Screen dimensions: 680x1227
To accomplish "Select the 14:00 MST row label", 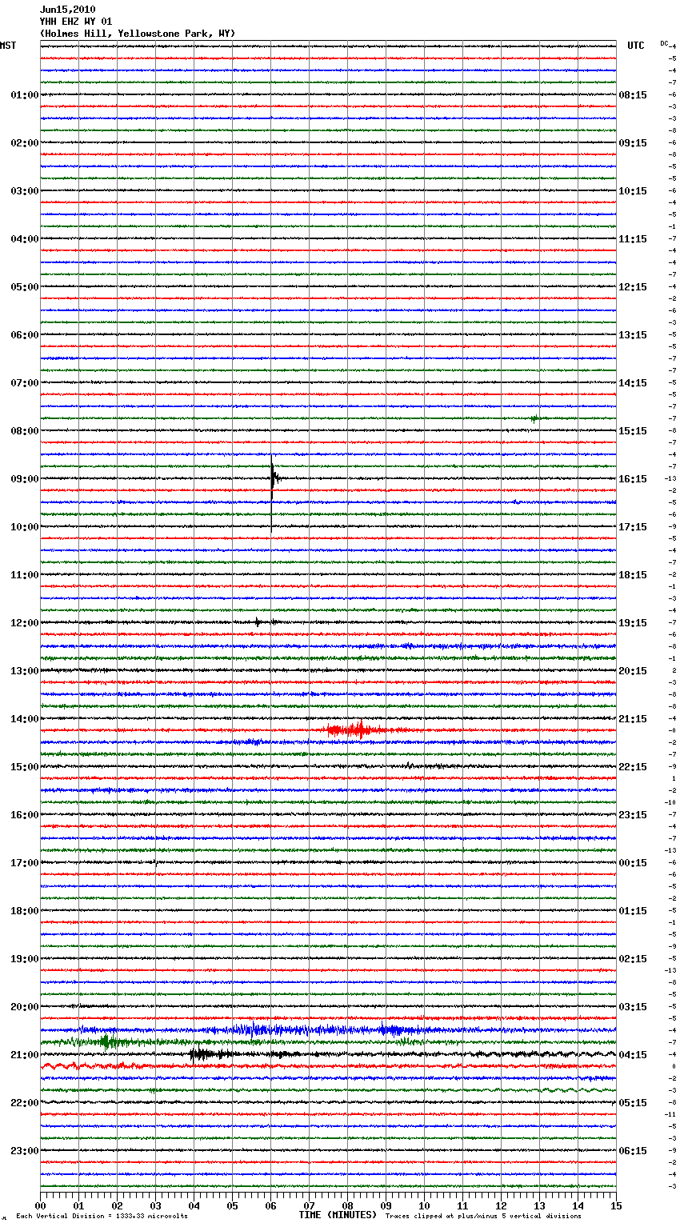I will (x=25, y=719).
